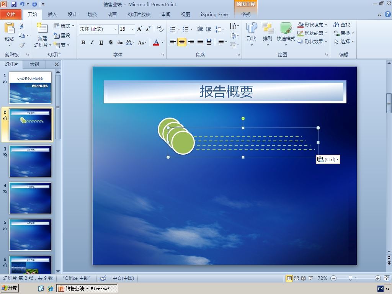Align text right
Screen dimensions: 392x294
coord(191,42)
